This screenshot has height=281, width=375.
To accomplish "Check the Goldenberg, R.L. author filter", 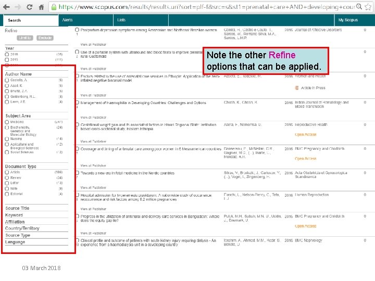I will coord(7,97).
